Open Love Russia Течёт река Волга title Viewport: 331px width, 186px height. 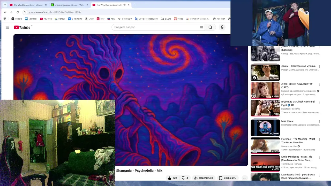[298, 176]
